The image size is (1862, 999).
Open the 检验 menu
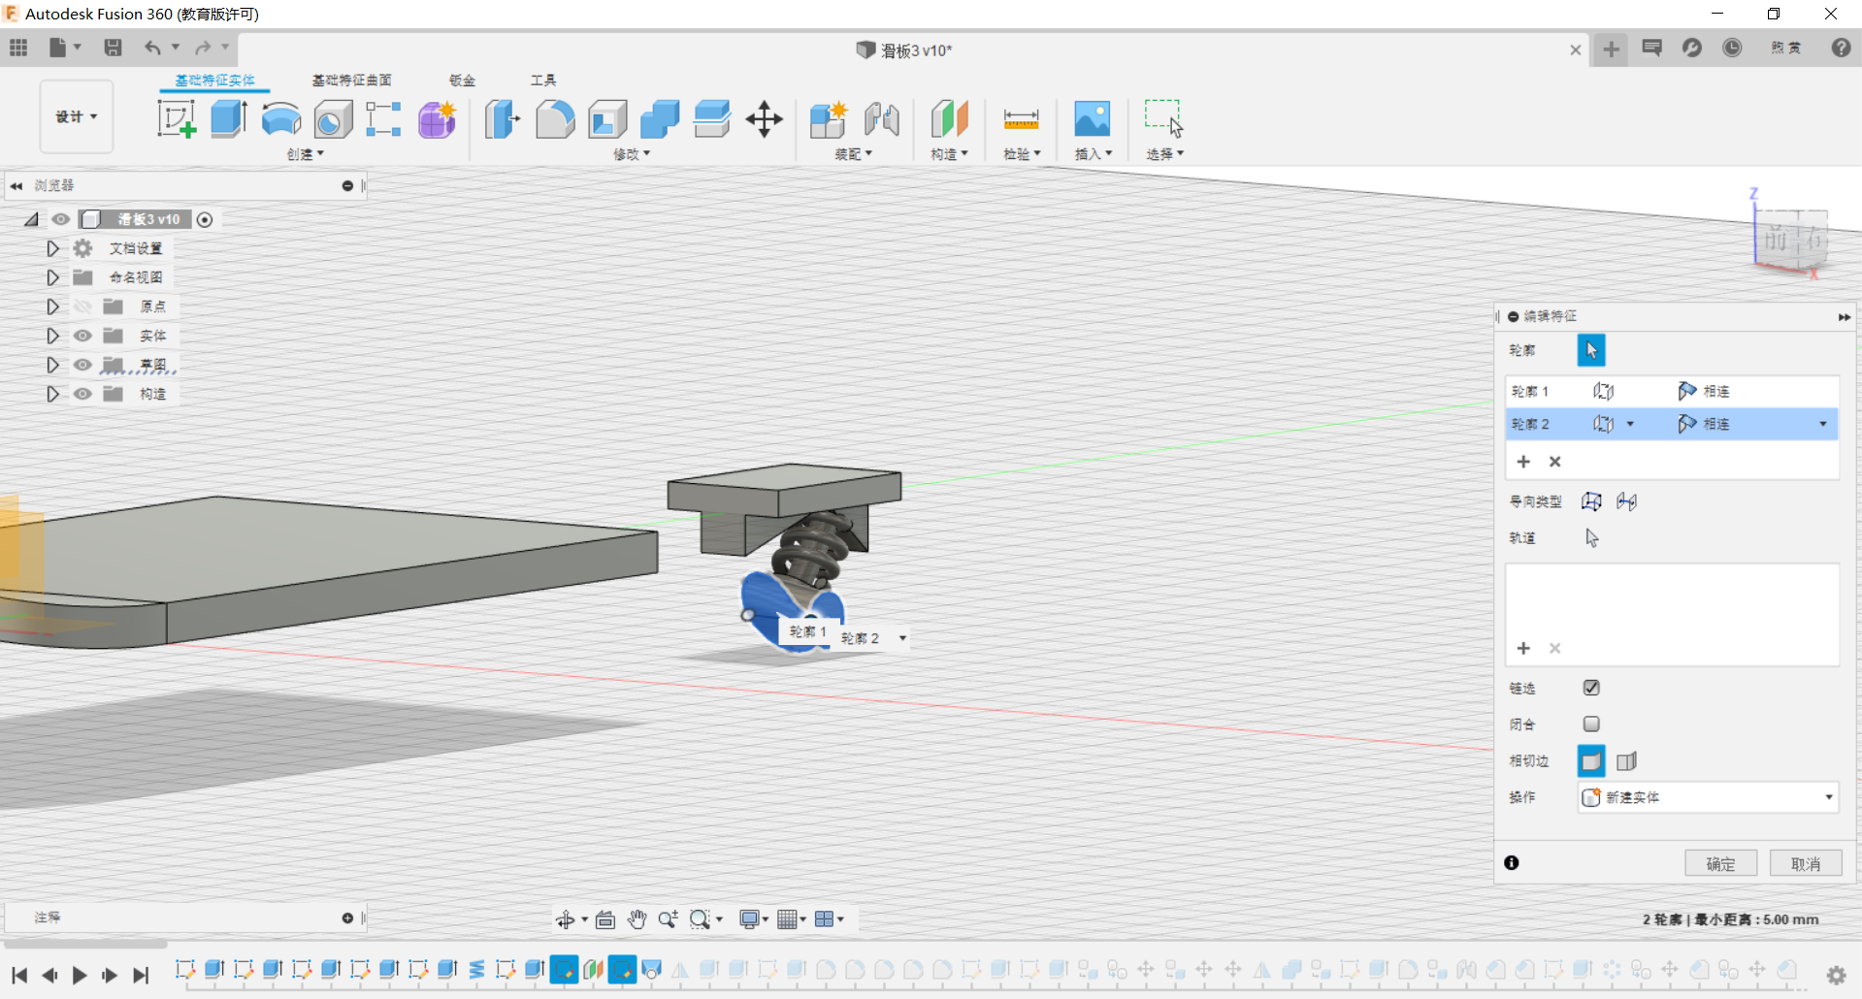click(1022, 154)
